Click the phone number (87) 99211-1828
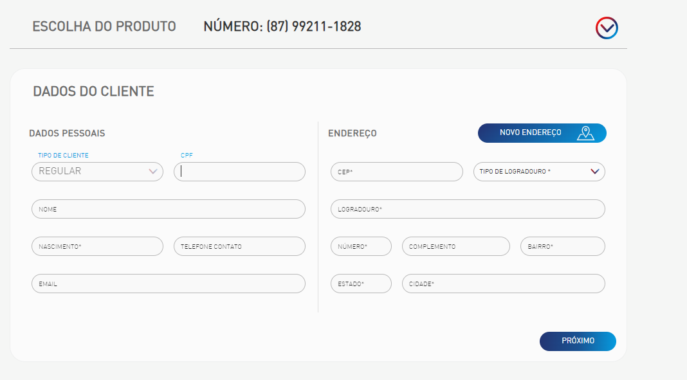687x380 pixels. coord(314,27)
